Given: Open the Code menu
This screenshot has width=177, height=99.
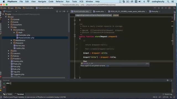Looking at the screenshot, I should [51, 1].
